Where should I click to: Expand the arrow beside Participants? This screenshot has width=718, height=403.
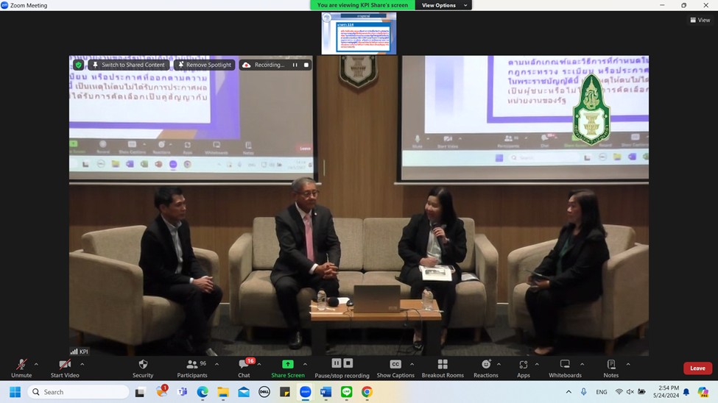tap(217, 364)
